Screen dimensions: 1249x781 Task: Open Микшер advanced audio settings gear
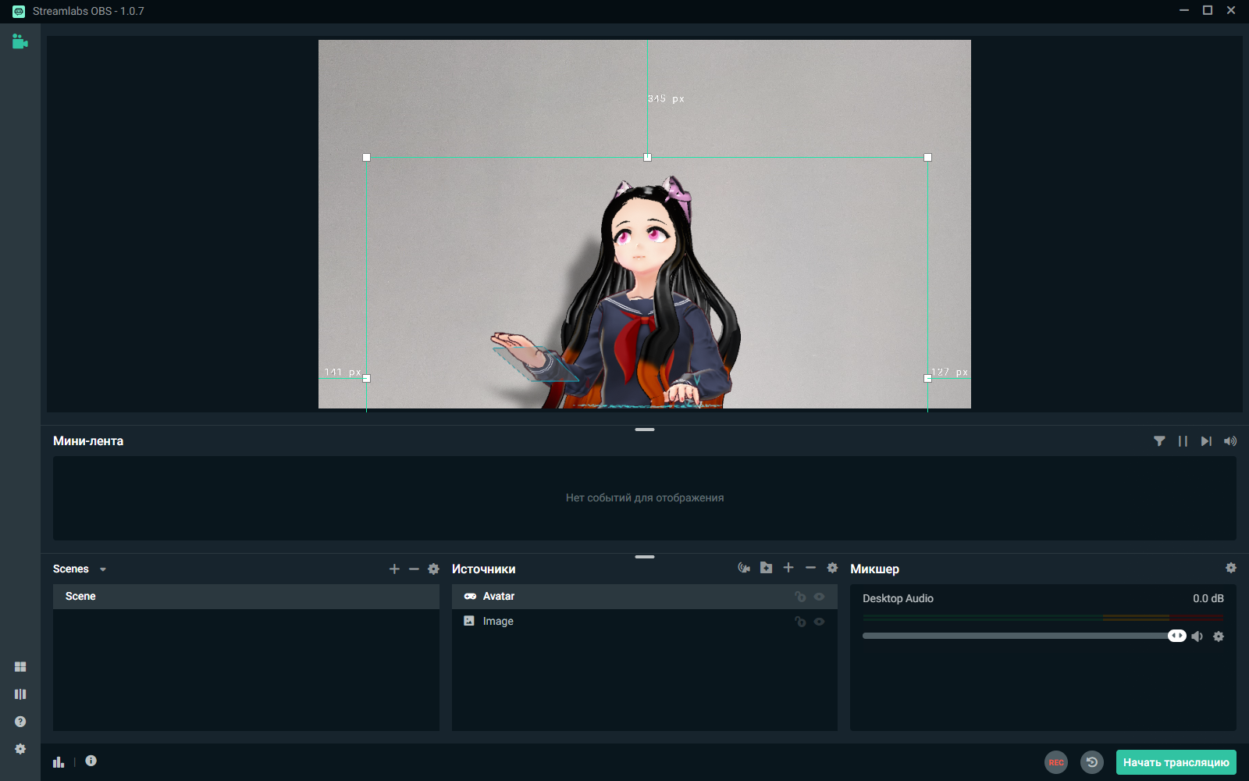pos(1231,568)
